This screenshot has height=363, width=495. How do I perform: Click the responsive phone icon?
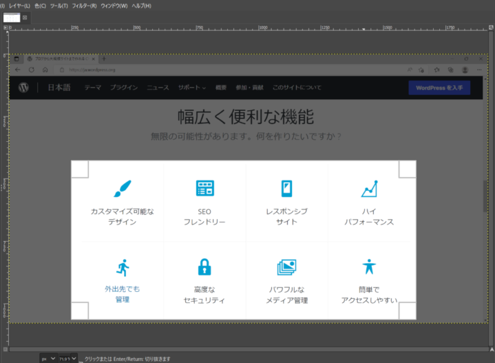point(286,188)
